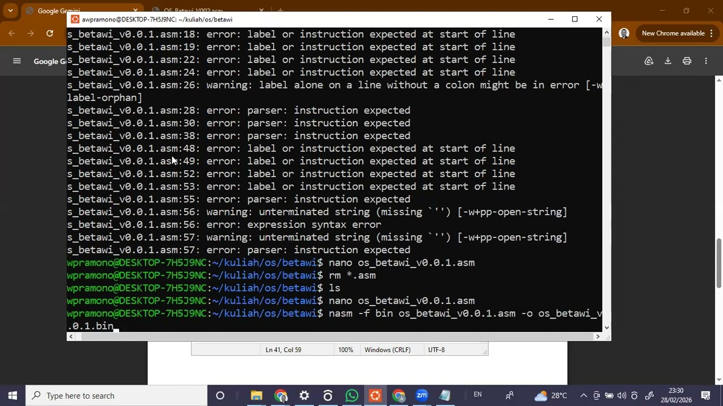The height and width of the screenshot is (406, 723).
Task: Click the volume speaker icon
Action: (622, 395)
